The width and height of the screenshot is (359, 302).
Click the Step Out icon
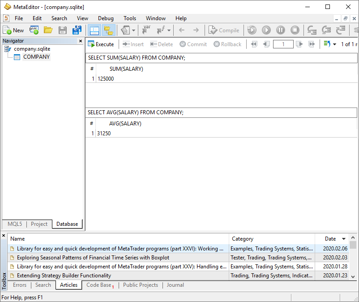pos(341,30)
